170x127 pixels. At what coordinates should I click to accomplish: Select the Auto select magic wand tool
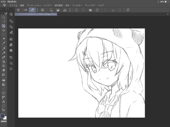pyautogui.click(x=3, y=39)
